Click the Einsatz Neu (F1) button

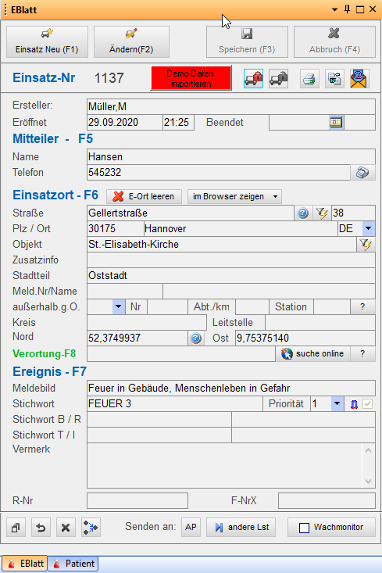(47, 41)
